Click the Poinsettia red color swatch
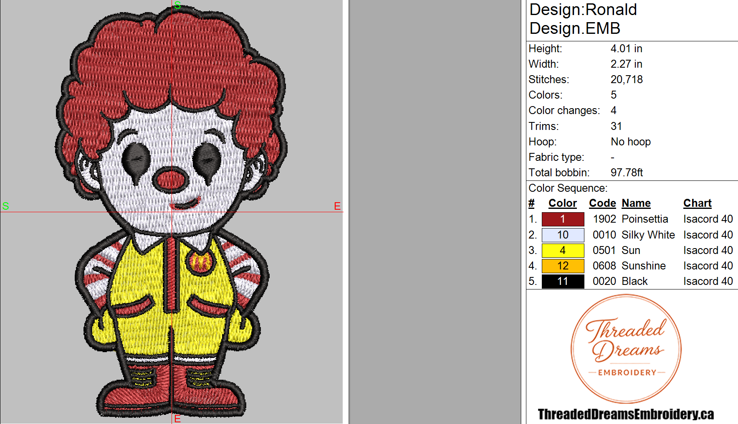This screenshot has width=738, height=424. [x=563, y=219]
